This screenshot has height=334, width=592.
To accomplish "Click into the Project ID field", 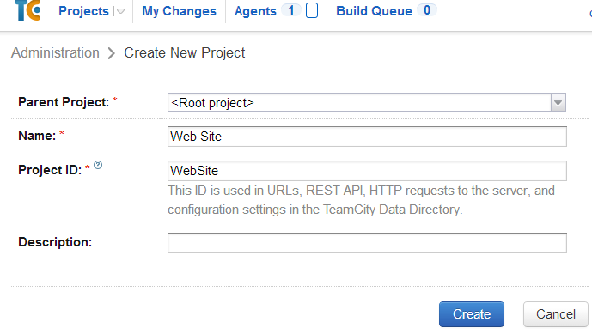I will coord(367,171).
